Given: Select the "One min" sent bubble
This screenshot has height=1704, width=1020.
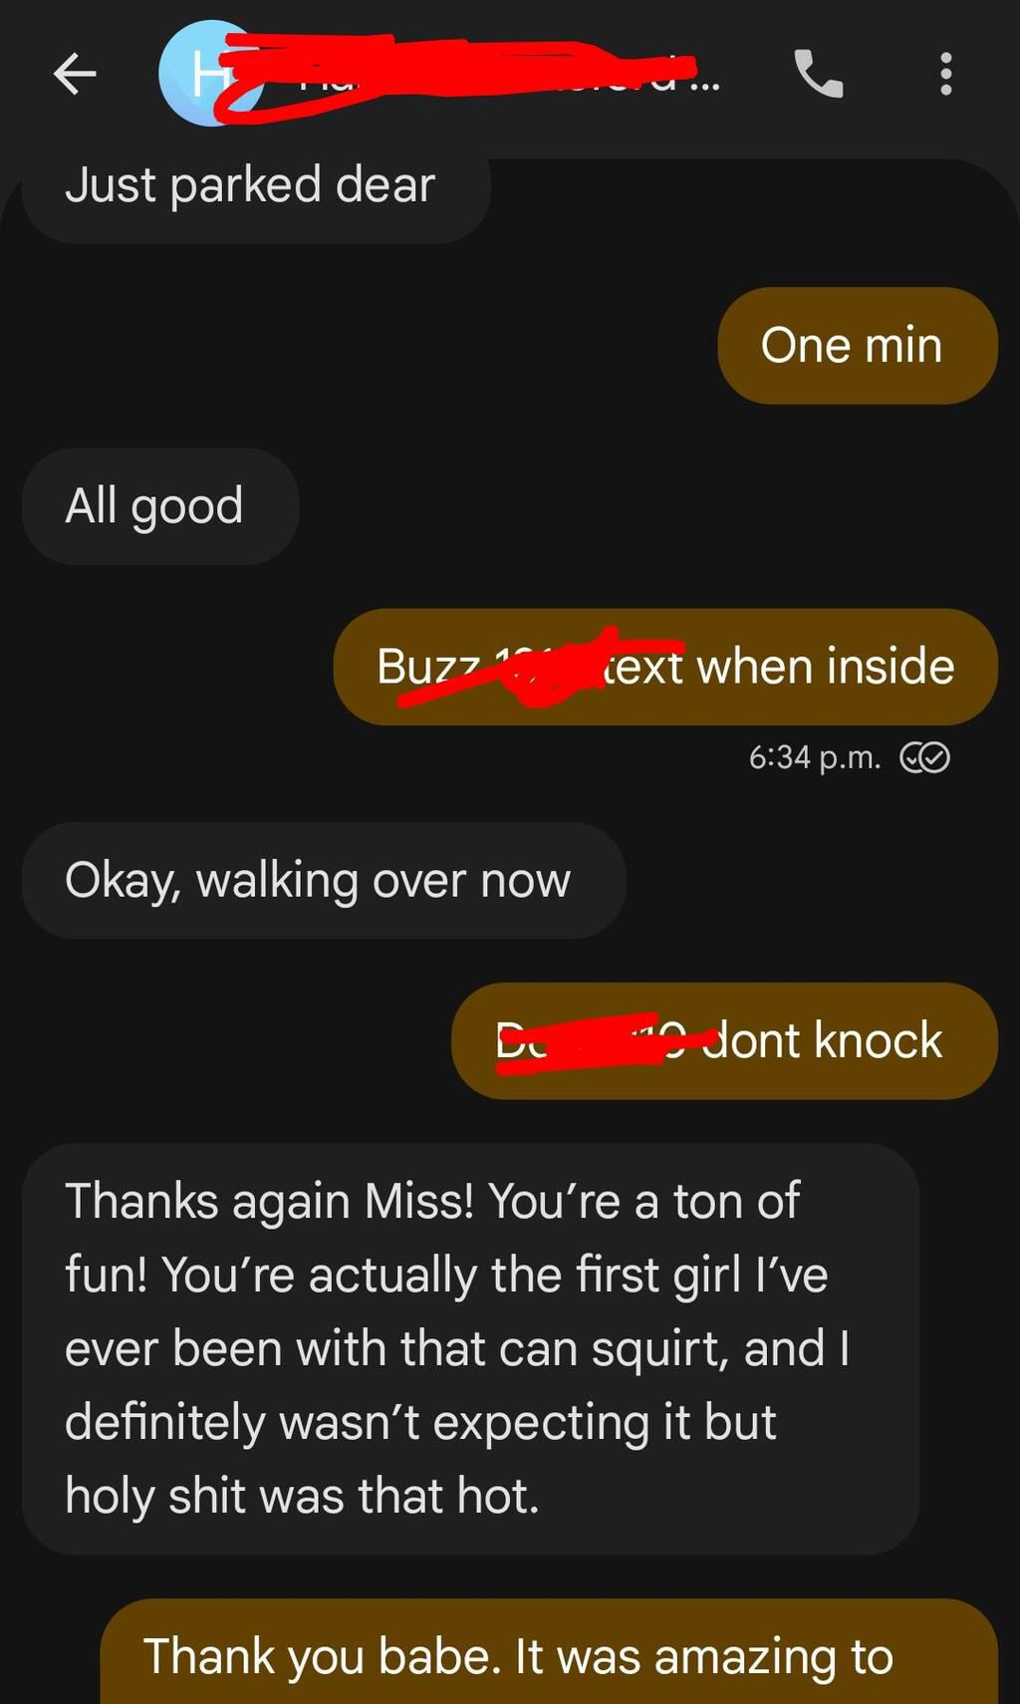Looking at the screenshot, I should point(858,346).
